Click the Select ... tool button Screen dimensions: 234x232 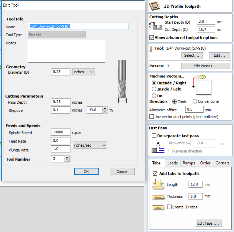[x=192, y=55]
